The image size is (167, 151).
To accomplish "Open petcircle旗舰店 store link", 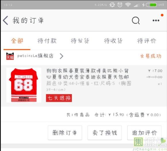I will pyautogui.click(x=35, y=56).
